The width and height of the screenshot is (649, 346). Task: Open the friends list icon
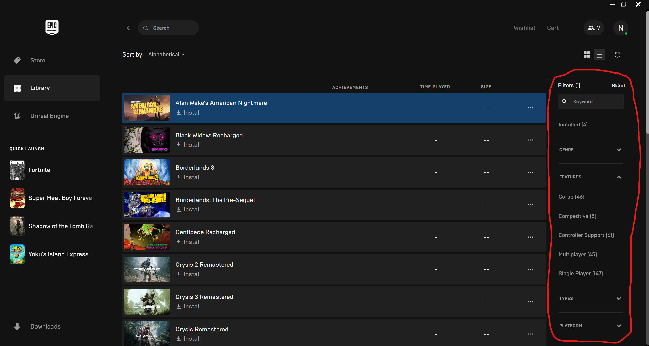pos(594,28)
